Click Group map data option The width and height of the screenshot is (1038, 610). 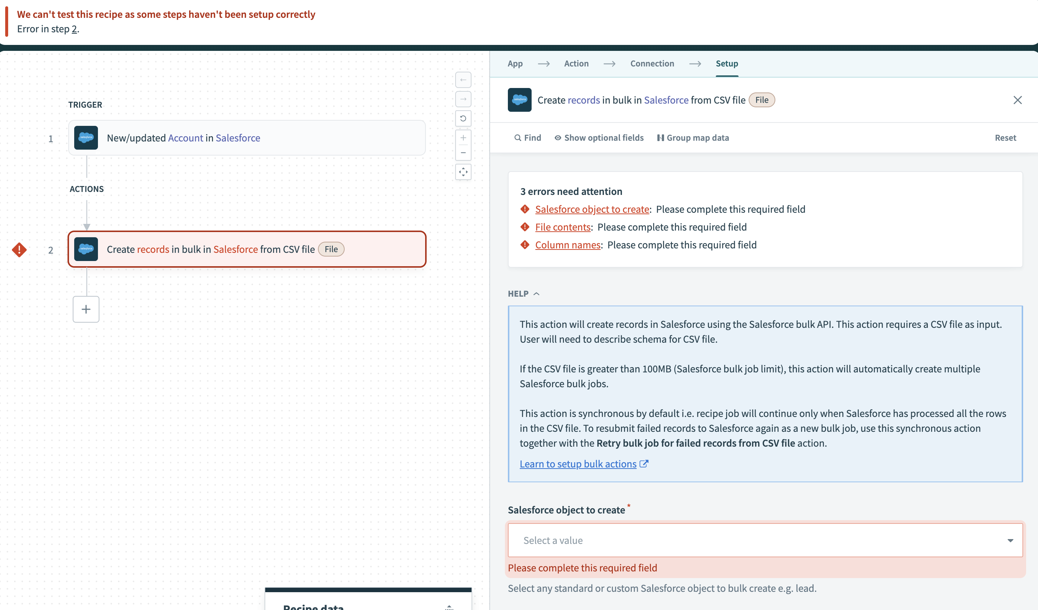693,138
